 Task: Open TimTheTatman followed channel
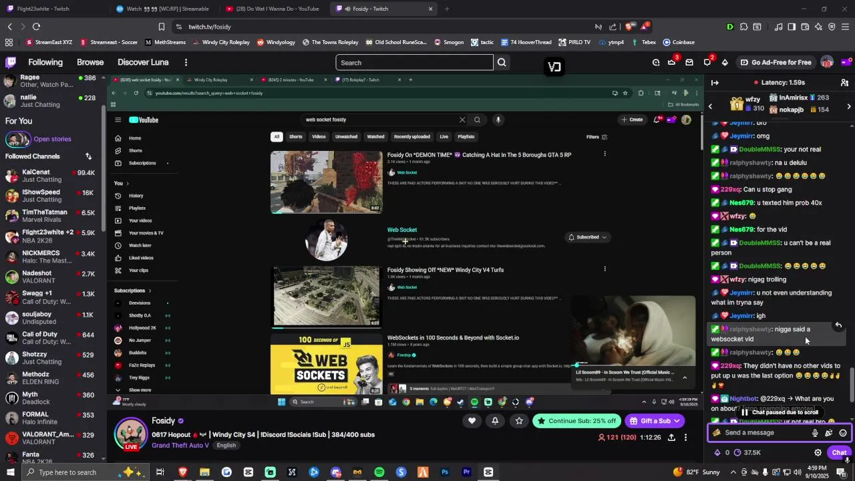coord(51,216)
